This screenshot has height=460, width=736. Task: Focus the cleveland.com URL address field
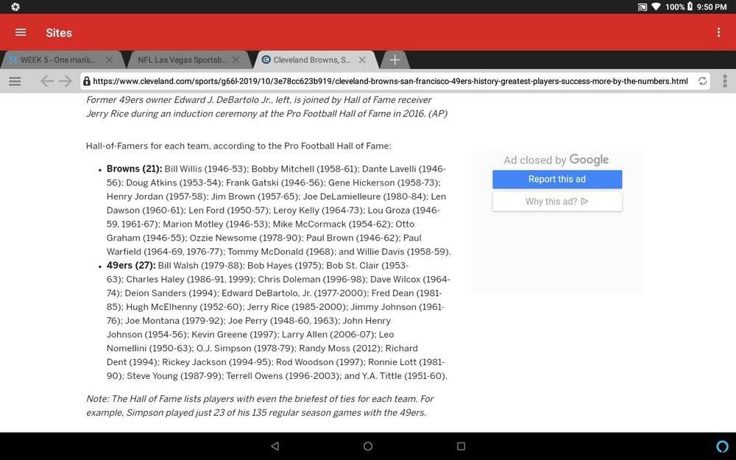[390, 81]
